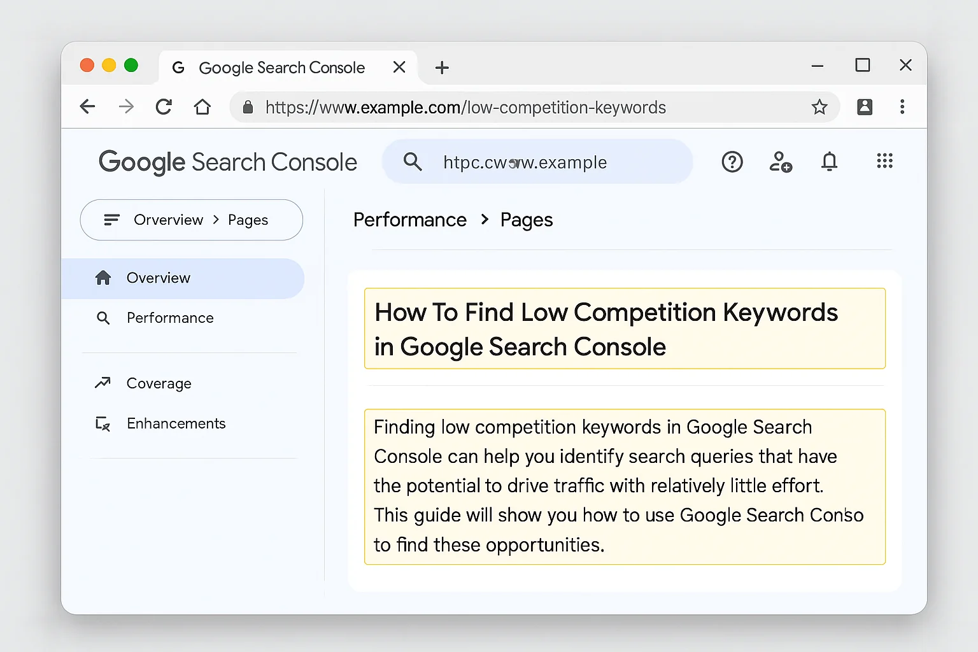Expand the Pages breadcrumb chevron
978x652 pixels.
pos(484,220)
